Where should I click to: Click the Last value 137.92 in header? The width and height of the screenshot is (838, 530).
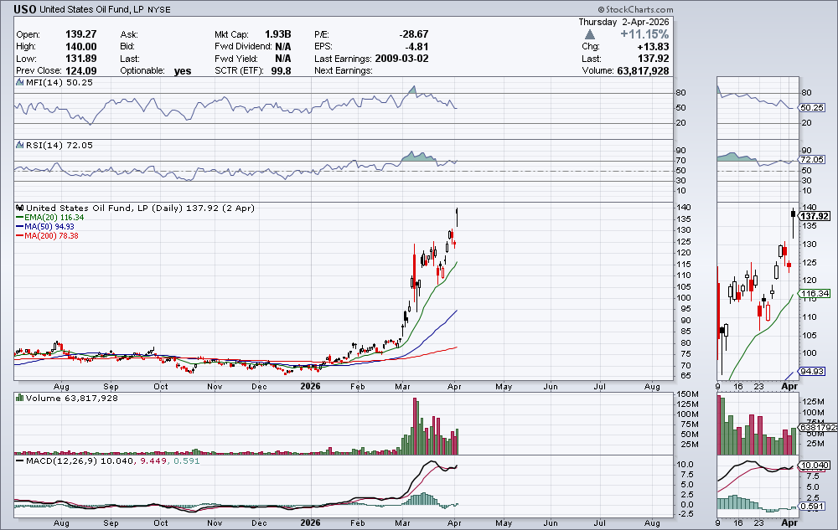[x=653, y=59]
